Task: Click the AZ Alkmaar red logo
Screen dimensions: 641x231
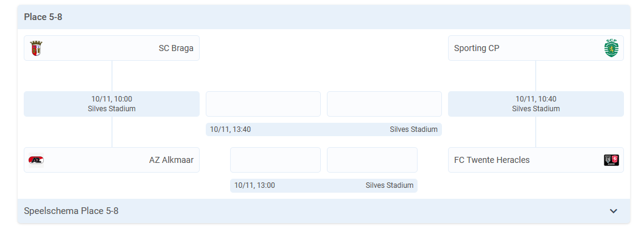Action: coord(36,160)
